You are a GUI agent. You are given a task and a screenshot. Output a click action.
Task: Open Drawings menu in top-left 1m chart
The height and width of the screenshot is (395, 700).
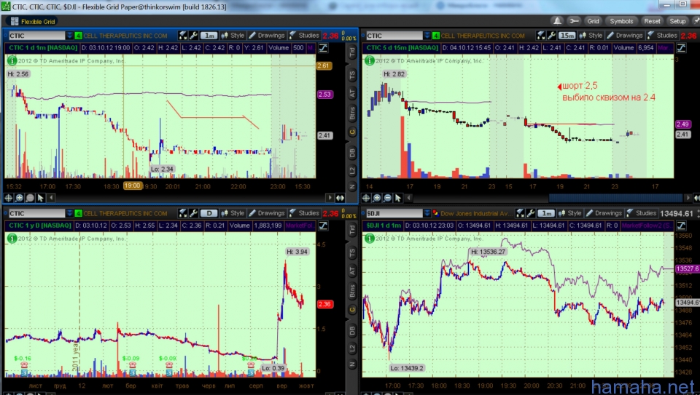click(x=267, y=36)
